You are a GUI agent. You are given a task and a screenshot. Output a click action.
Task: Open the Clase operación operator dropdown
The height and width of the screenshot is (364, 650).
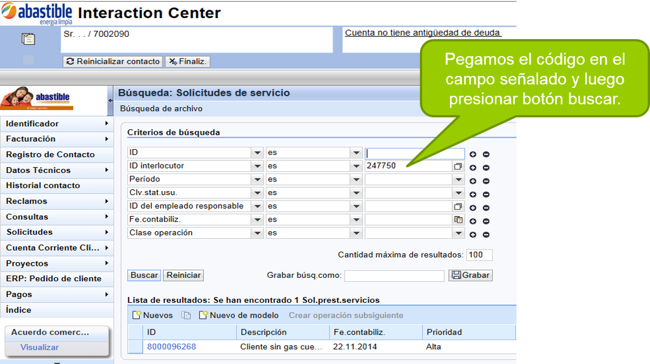tap(356, 233)
